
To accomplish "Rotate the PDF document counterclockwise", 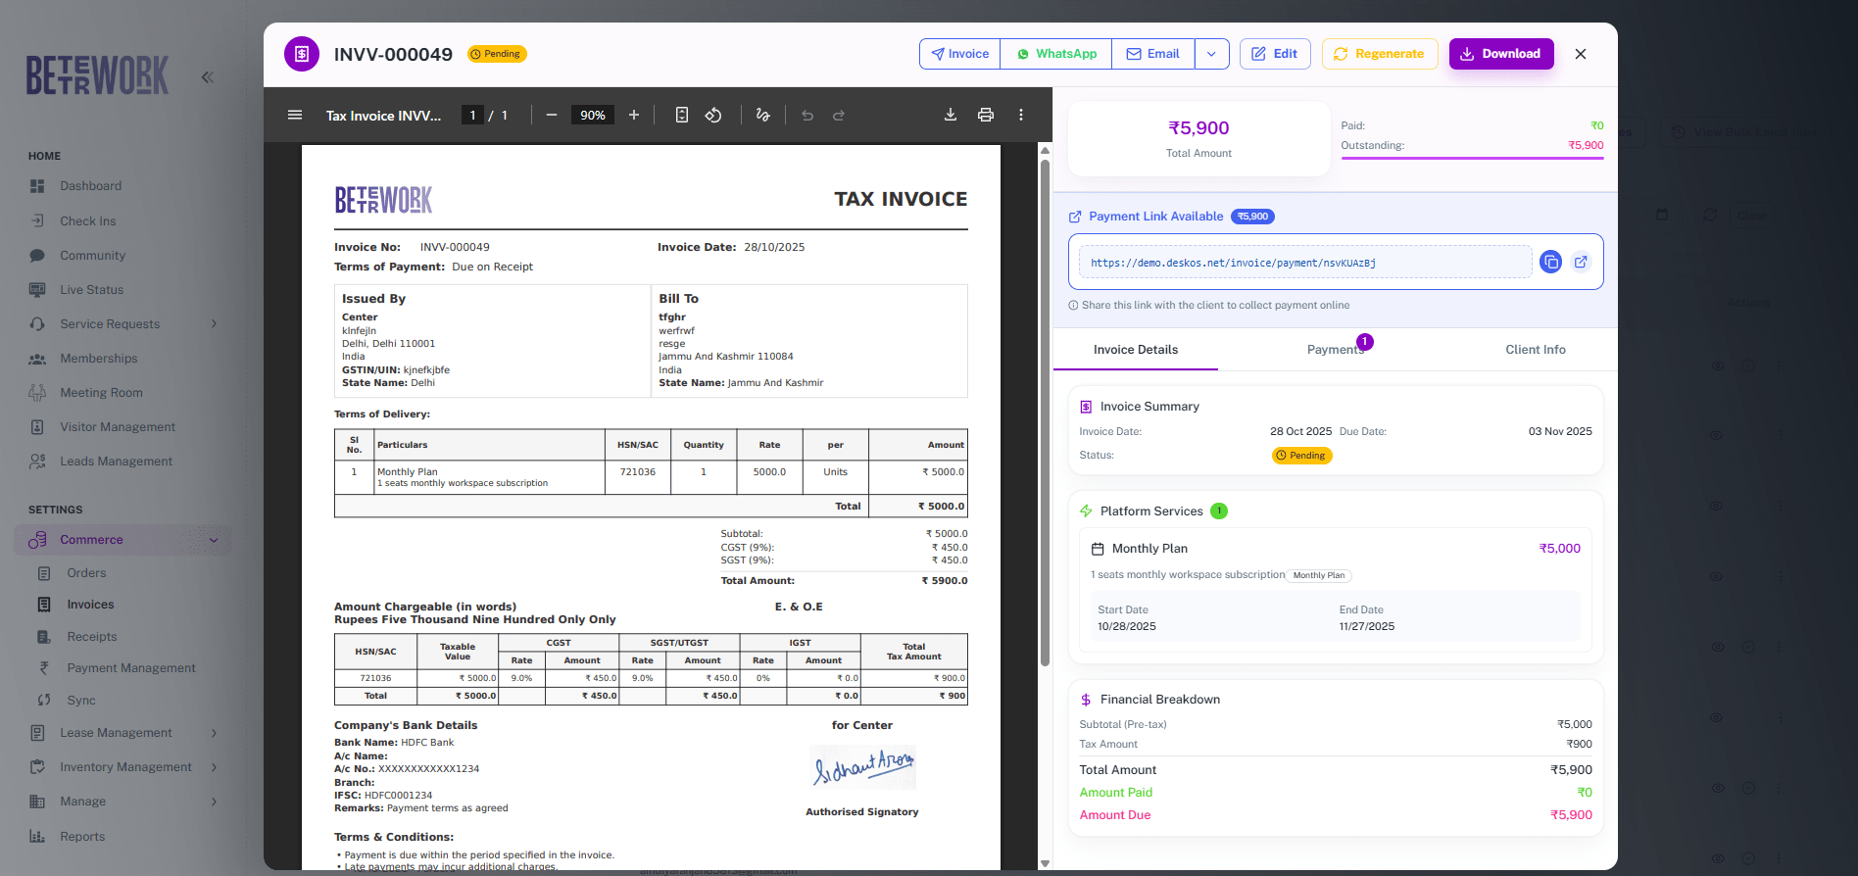I will 713,115.
